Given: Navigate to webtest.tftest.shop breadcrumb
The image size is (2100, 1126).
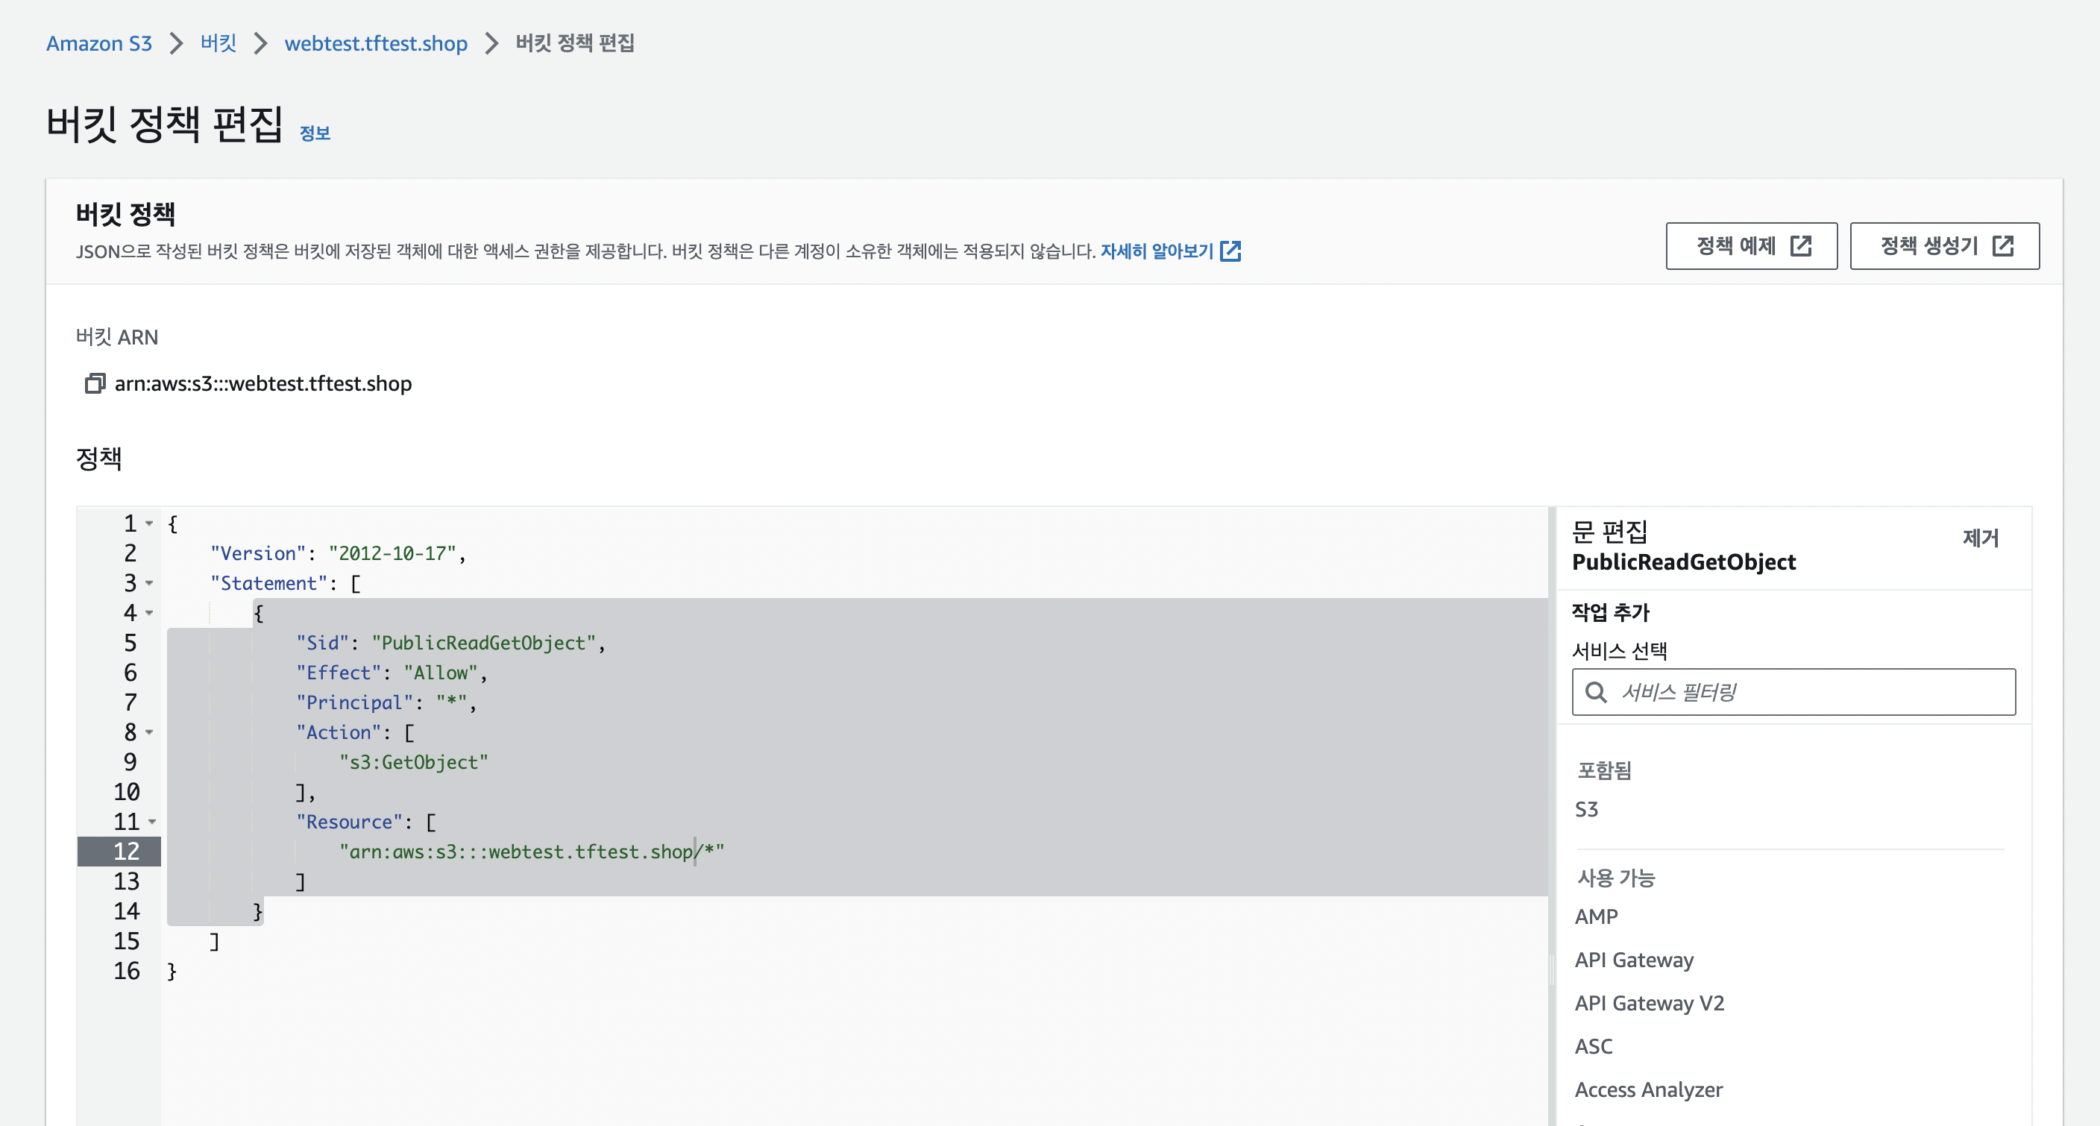Looking at the screenshot, I should [x=375, y=43].
